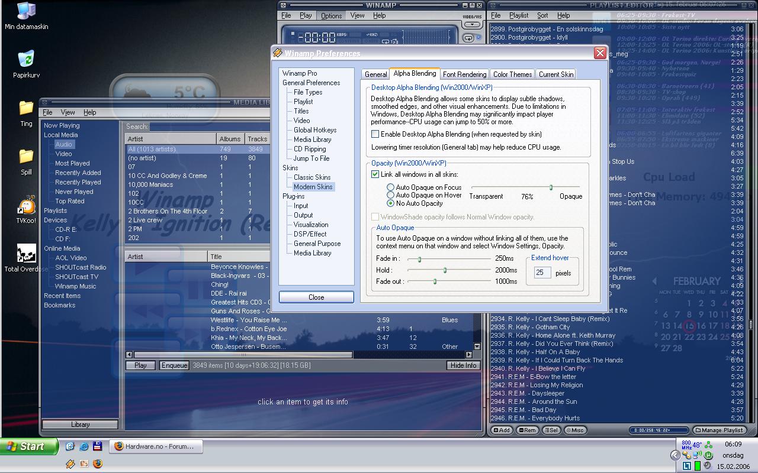Open the Papirkurv recycle bin icon
Screen dimensions: 758x473
pyautogui.click(x=26, y=64)
